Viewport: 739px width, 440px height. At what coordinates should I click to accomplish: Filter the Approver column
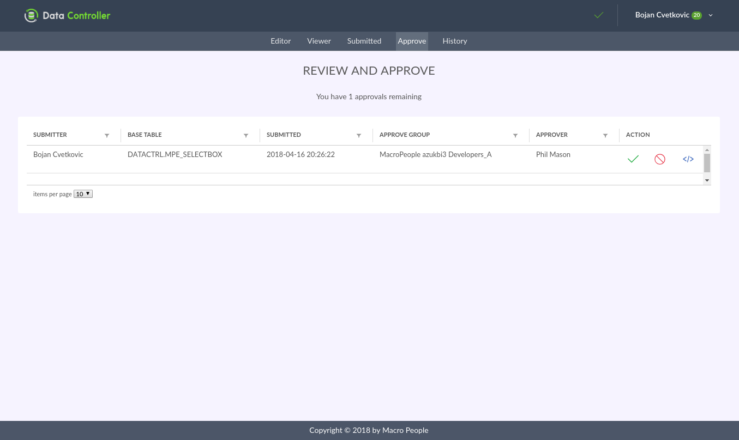[x=605, y=135]
